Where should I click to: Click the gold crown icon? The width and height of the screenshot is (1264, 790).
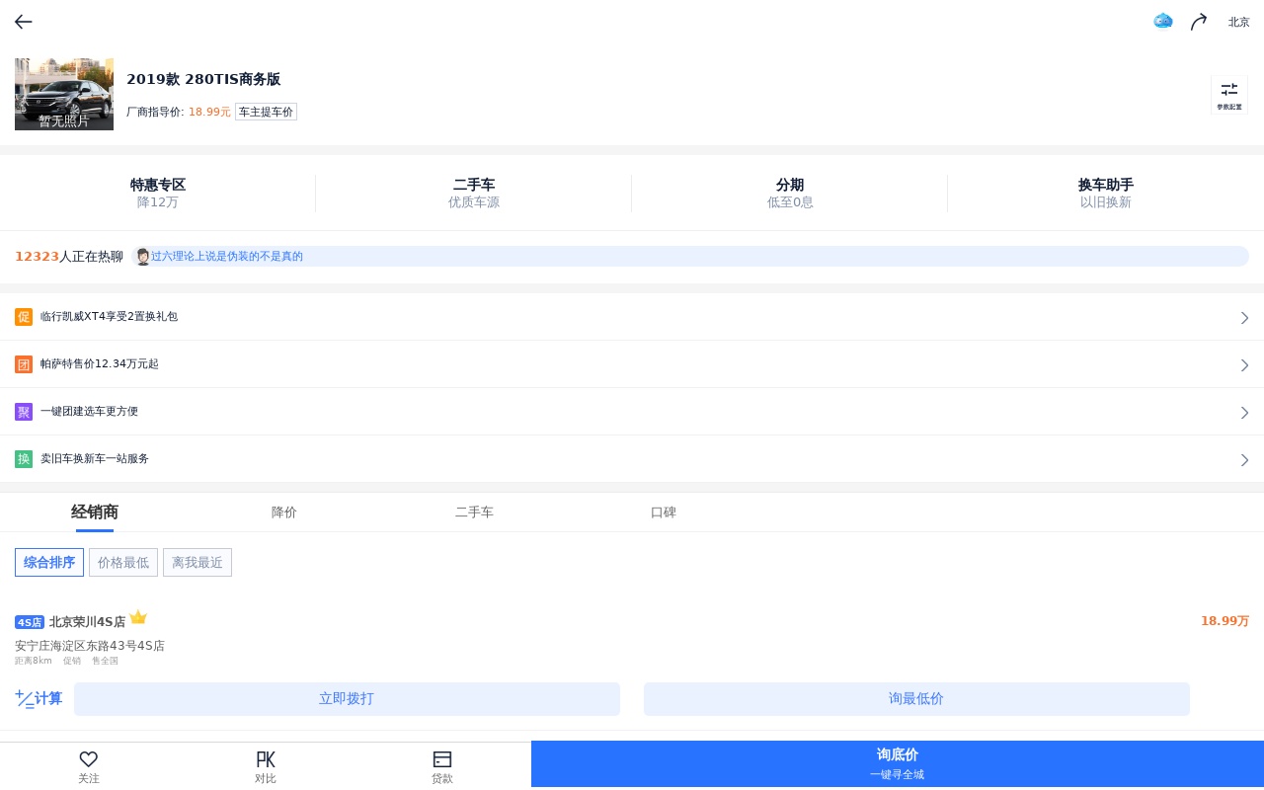[138, 617]
